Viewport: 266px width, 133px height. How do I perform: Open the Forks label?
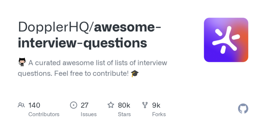pyautogui.click(x=159, y=114)
